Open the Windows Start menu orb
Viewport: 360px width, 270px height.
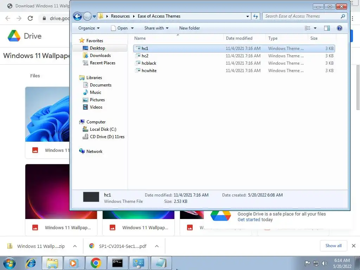[9, 263]
